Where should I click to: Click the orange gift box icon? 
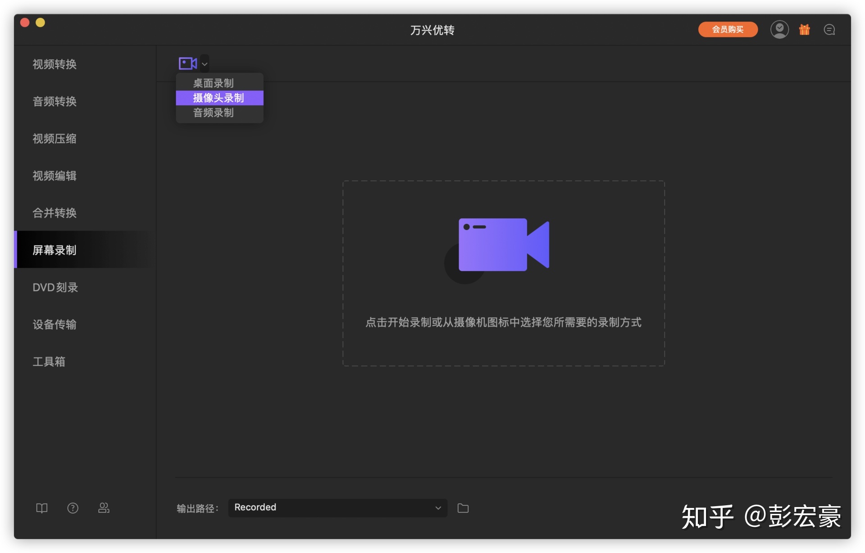tap(805, 30)
